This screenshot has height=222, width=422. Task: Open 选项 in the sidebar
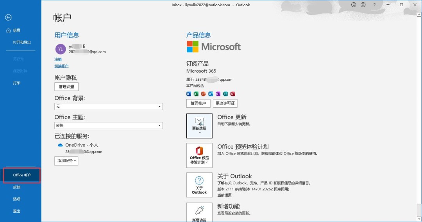pyautogui.click(x=17, y=199)
